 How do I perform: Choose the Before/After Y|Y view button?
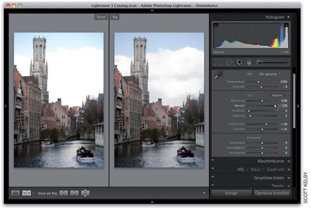[x=26, y=193]
